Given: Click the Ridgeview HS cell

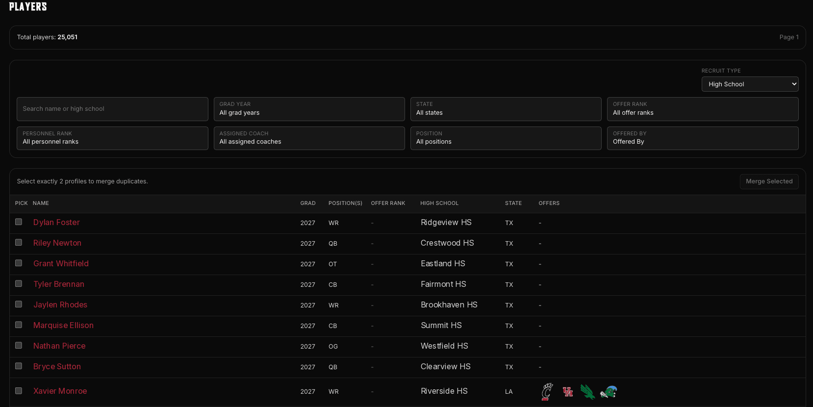Looking at the screenshot, I should pos(446,223).
